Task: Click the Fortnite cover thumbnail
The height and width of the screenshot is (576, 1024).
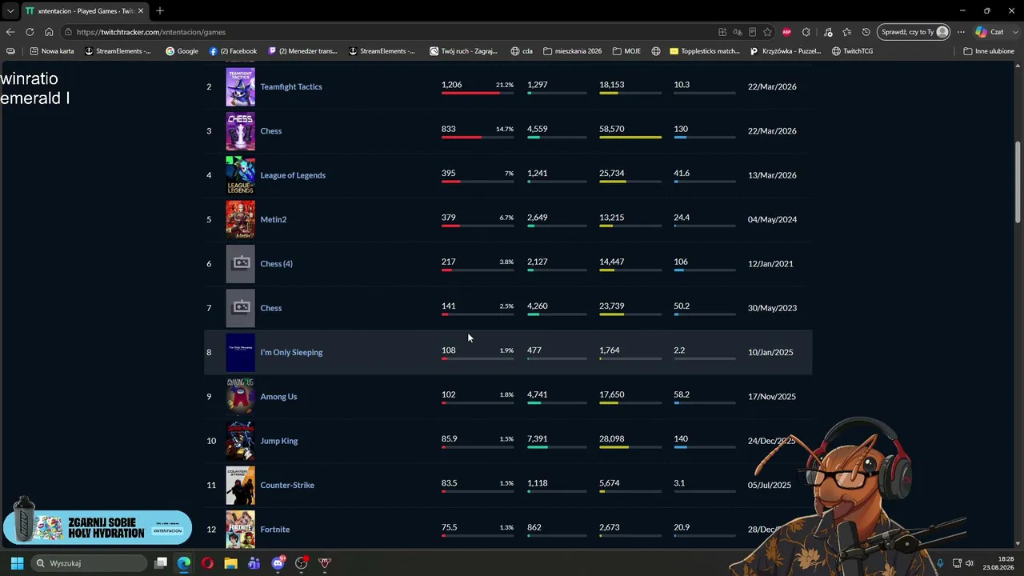Action: [x=240, y=530]
